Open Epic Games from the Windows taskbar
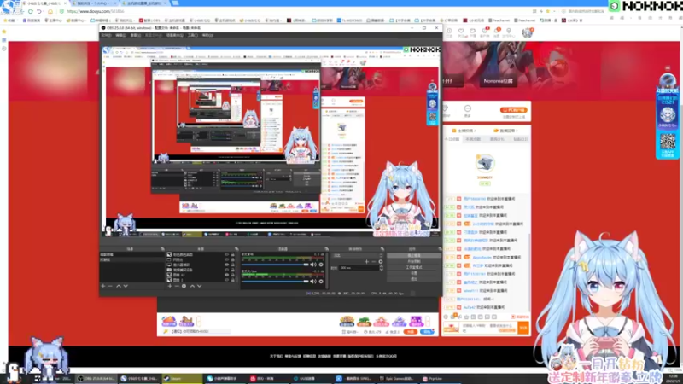 398,379
